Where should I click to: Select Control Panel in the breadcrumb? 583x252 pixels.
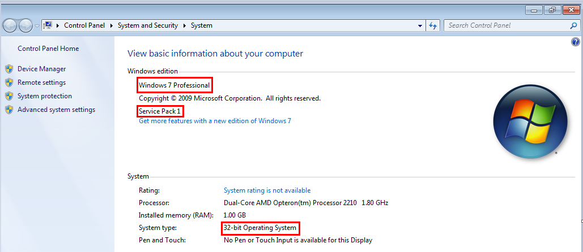point(83,25)
